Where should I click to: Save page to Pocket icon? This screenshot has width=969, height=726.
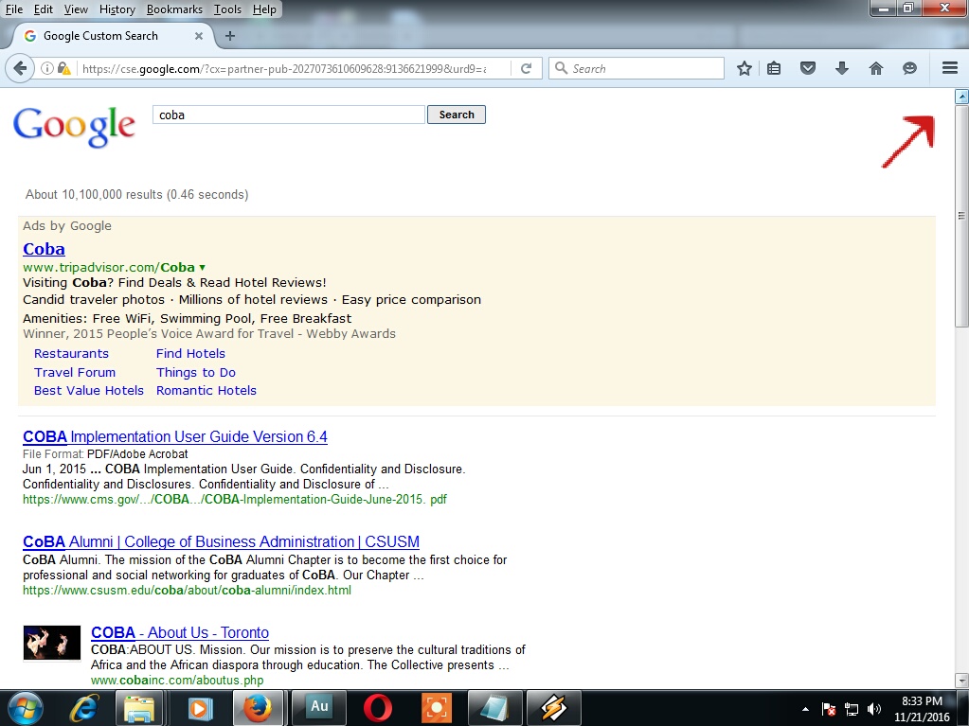click(x=808, y=68)
